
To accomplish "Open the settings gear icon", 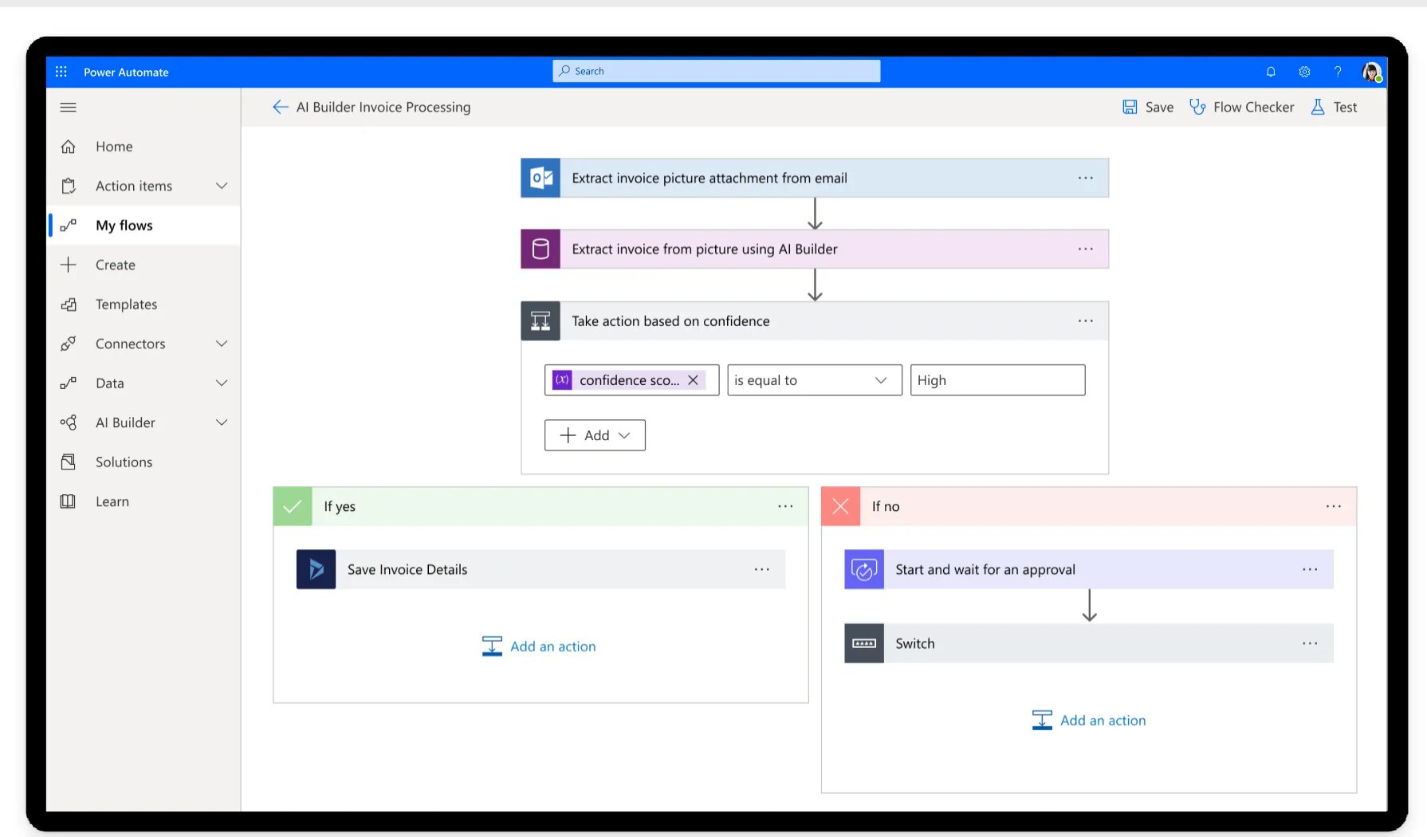I will pyautogui.click(x=1304, y=72).
